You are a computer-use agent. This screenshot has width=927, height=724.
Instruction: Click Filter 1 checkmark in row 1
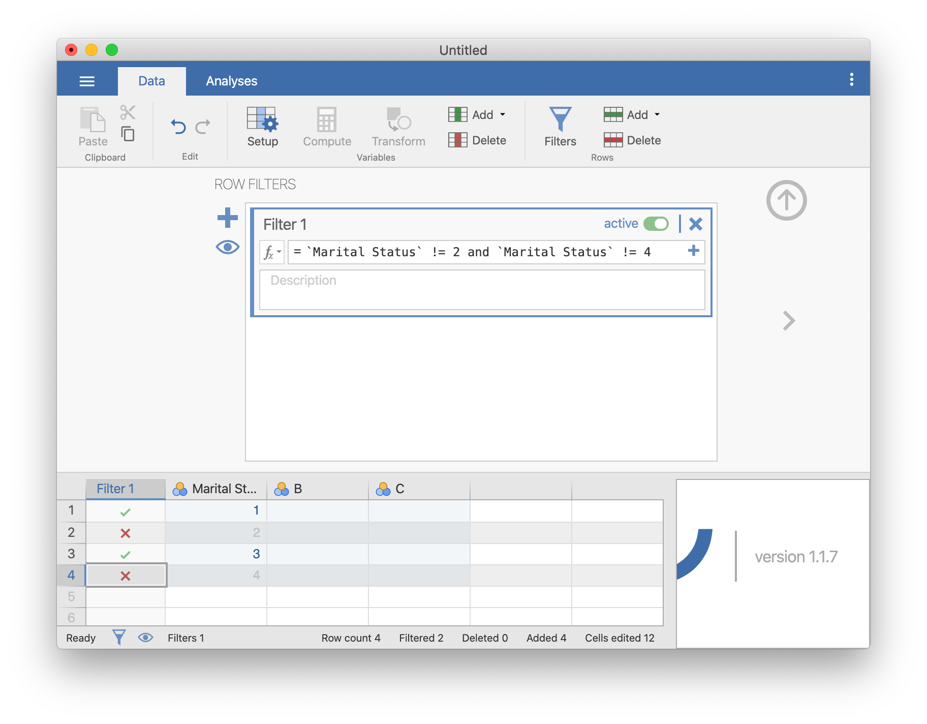pyautogui.click(x=125, y=512)
